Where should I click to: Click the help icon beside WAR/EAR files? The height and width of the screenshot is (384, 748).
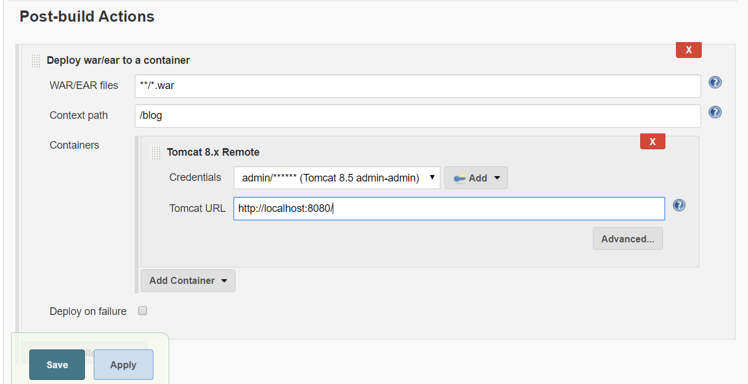click(x=715, y=83)
